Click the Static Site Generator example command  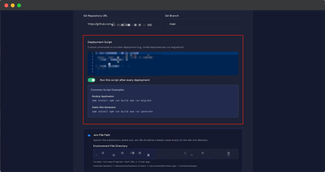[122, 112]
